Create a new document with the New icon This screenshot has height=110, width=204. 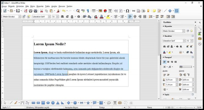5,11
